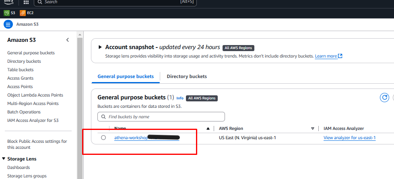Sort buckets by Name column arrow
Screen dimensions: 394x179
point(208,129)
